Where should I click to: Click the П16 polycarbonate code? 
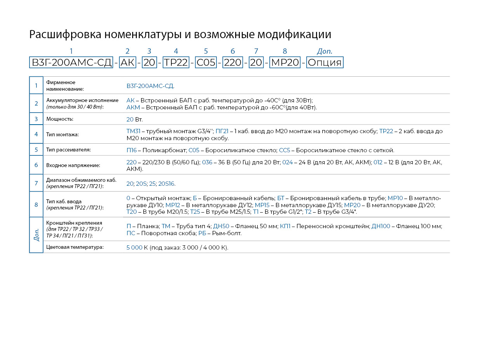(132, 150)
